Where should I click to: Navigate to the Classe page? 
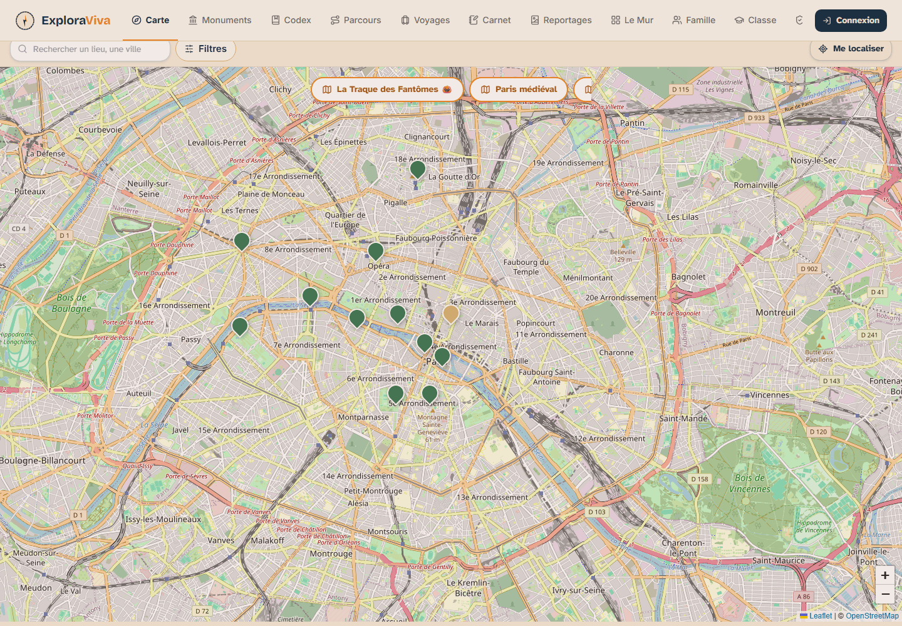[x=755, y=20]
